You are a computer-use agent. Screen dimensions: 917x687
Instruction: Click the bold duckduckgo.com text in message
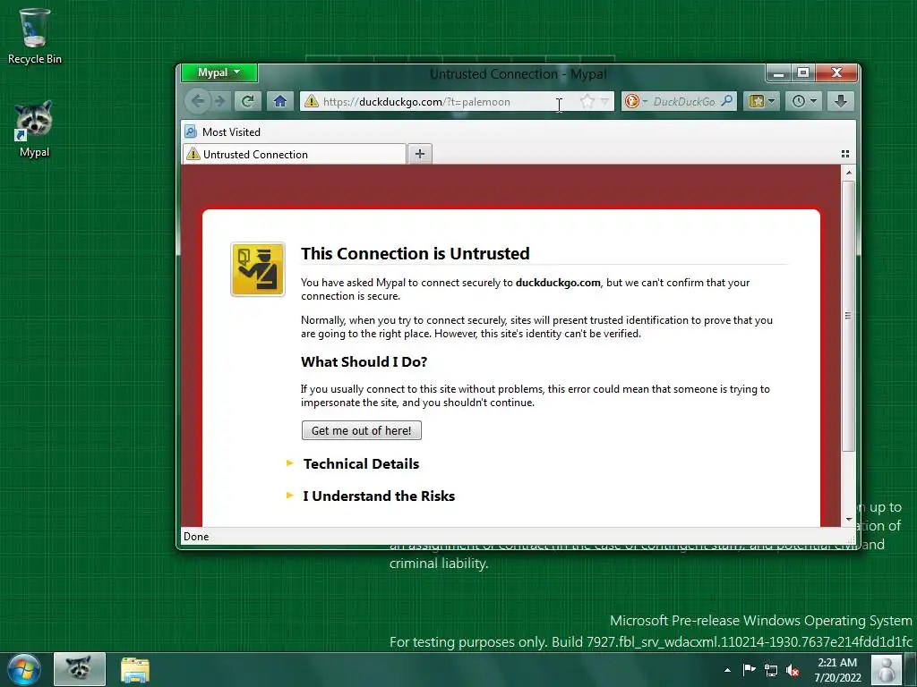tap(558, 283)
